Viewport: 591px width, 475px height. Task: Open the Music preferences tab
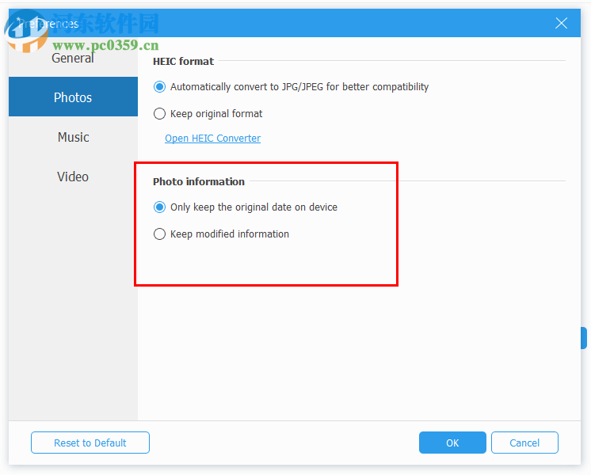pos(73,137)
